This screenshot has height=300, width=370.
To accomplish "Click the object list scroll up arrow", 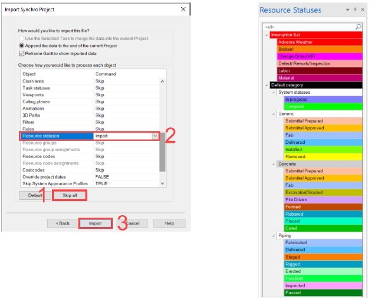I will [162, 81].
